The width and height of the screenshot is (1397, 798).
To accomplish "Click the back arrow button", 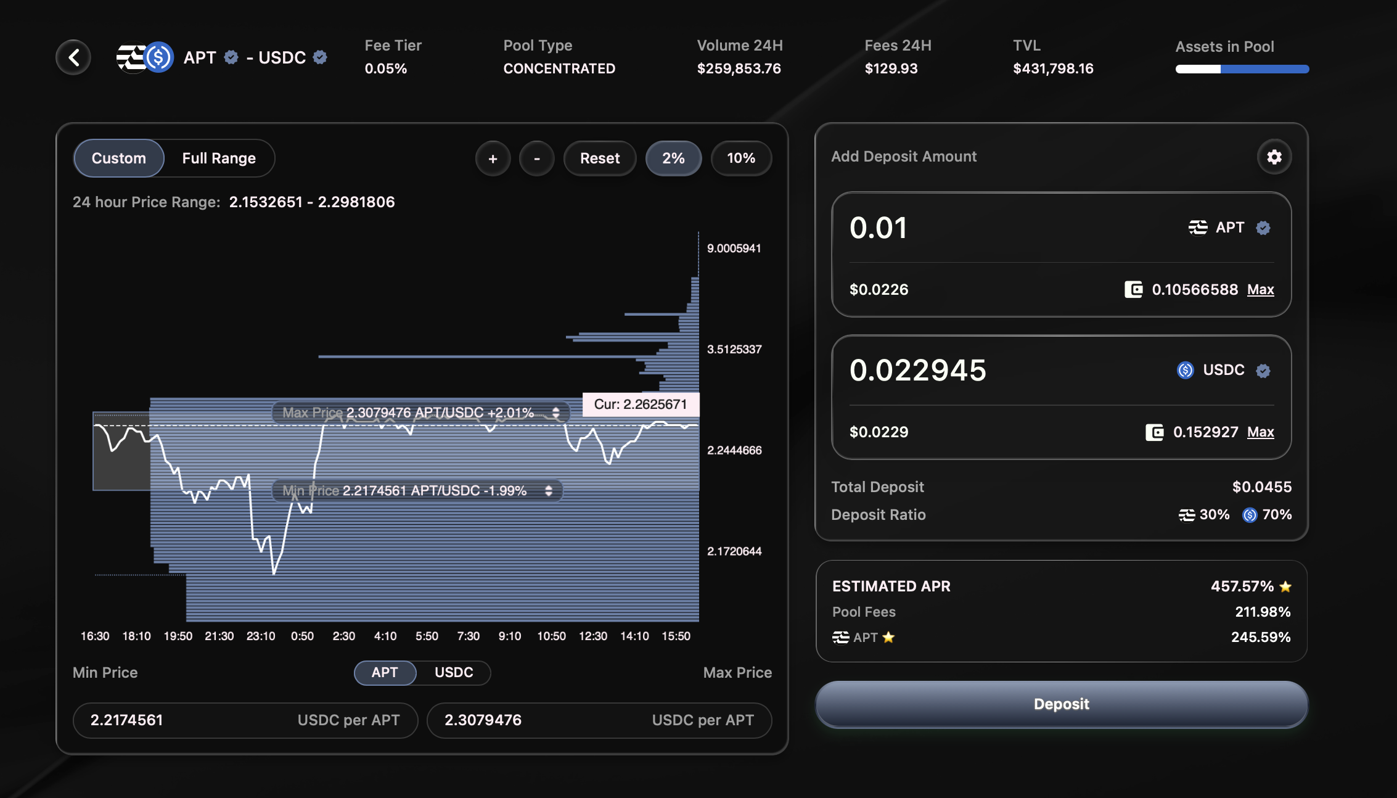I will 73,57.
